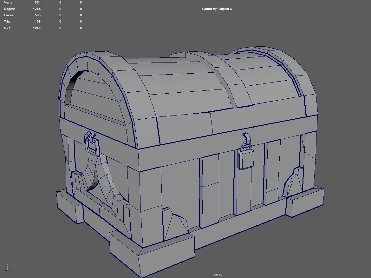This screenshot has width=371, height=278.
Task: Click the Edges count value 1384
Action: [37, 9]
